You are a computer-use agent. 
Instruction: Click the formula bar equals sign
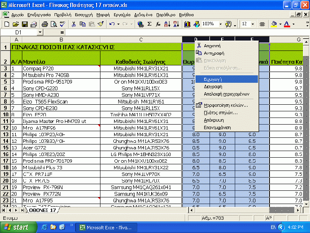62,32
